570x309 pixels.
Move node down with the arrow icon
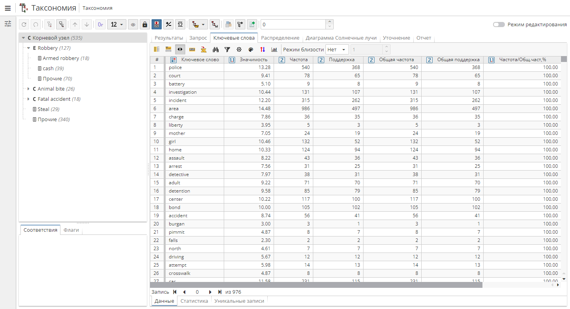87,24
